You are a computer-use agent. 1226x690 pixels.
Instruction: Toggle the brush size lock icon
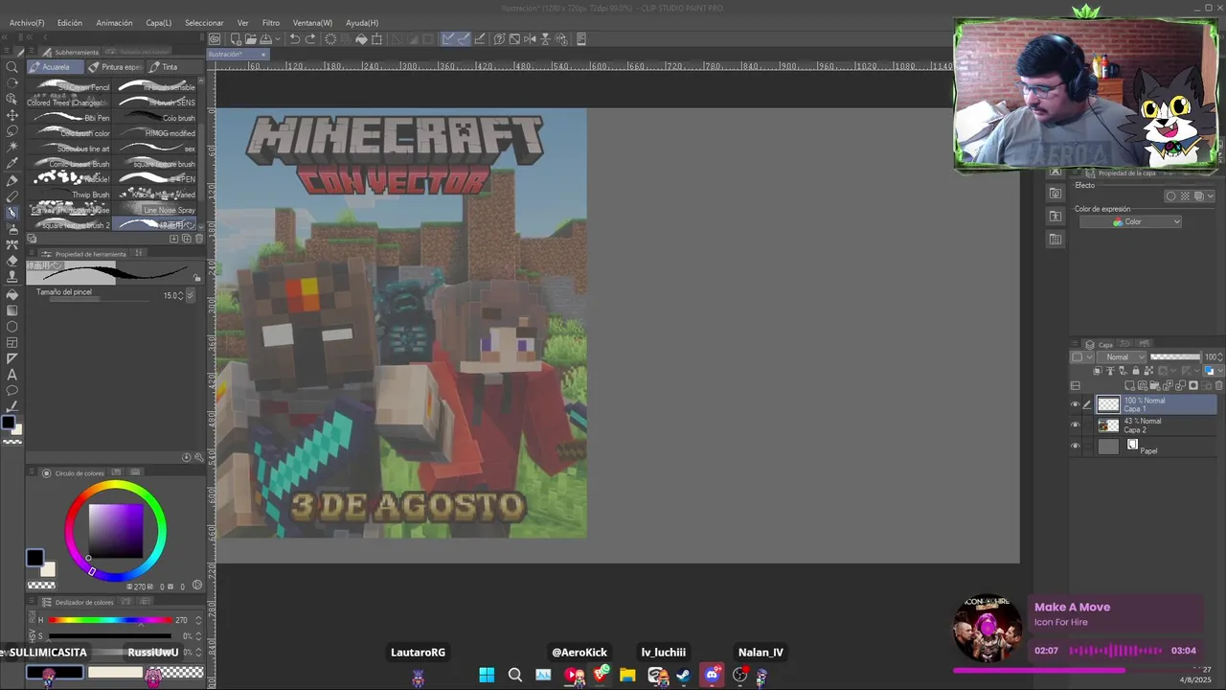pos(197,278)
